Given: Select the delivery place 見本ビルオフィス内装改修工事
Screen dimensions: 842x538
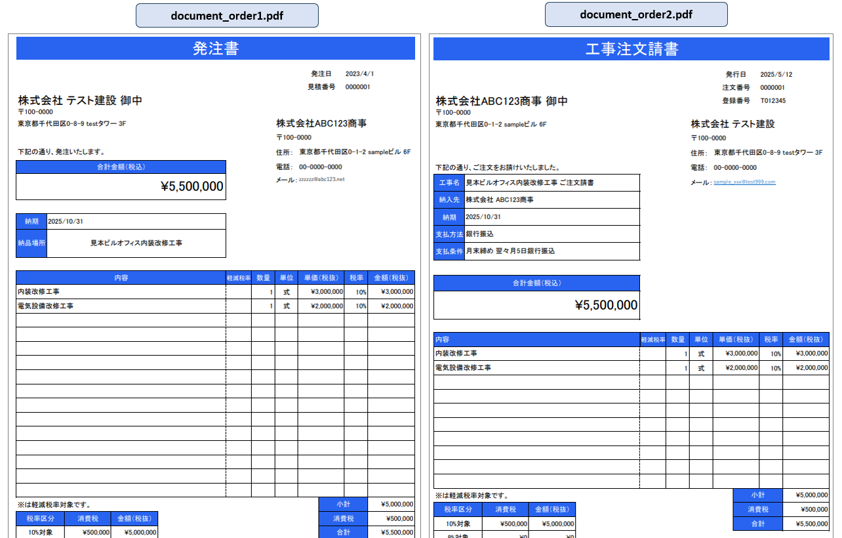Looking at the screenshot, I should pyautogui.click(x=136, y=243).
